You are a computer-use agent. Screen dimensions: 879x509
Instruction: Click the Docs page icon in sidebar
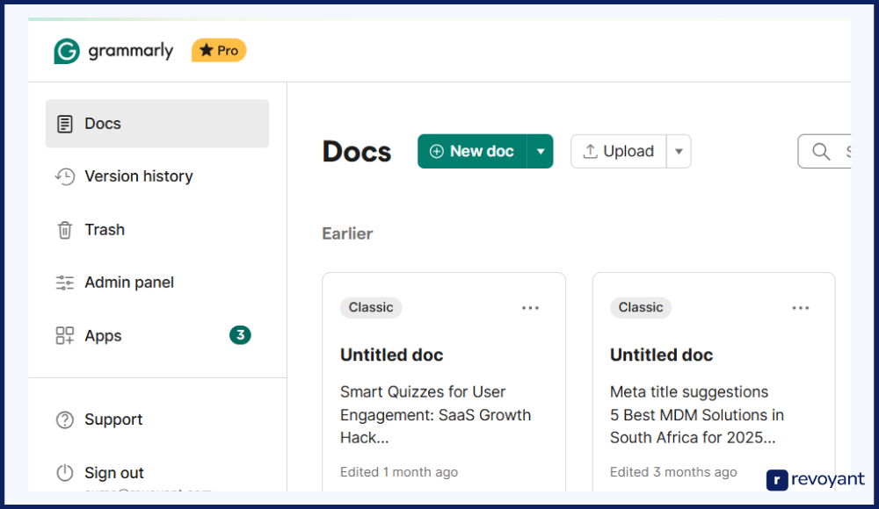coord(64,124)
